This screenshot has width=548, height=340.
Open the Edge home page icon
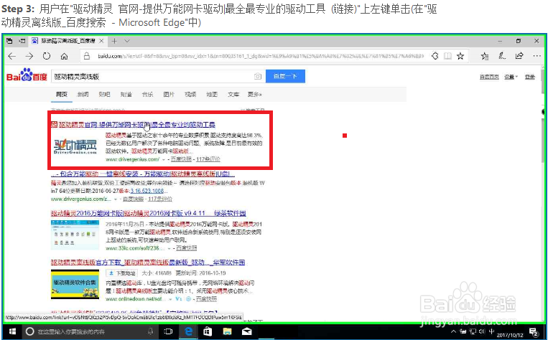[65, 56]
